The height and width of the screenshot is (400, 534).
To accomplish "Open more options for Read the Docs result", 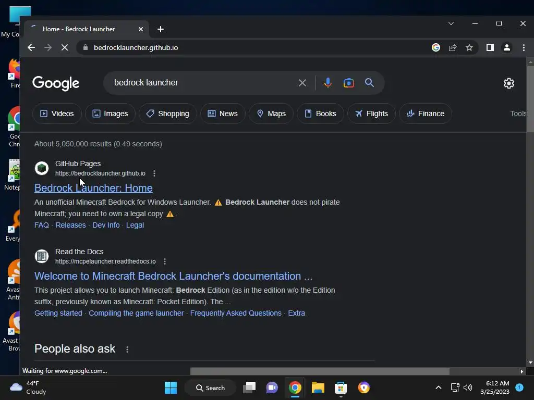I will click(x=165, y=261).
